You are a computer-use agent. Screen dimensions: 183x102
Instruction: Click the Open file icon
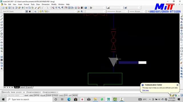click(x=6, y=8)
